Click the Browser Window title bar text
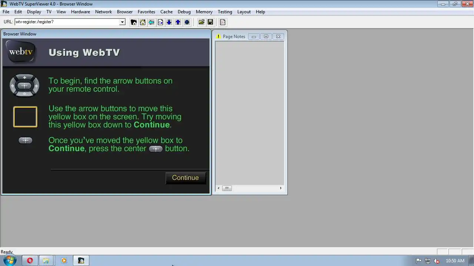The width and height of the screenshot is (474, 266). [20, 34]
